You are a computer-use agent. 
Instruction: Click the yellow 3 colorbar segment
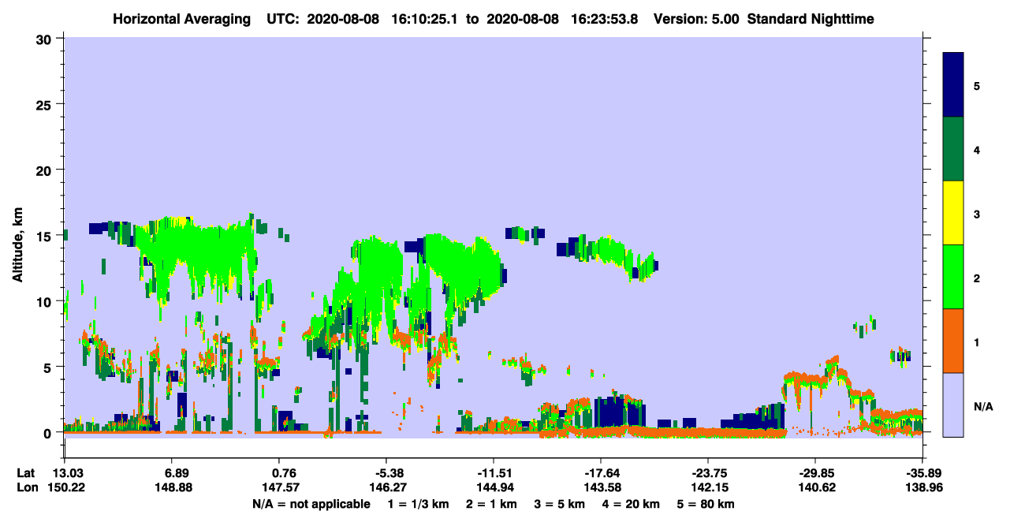[x=953, y=213]
